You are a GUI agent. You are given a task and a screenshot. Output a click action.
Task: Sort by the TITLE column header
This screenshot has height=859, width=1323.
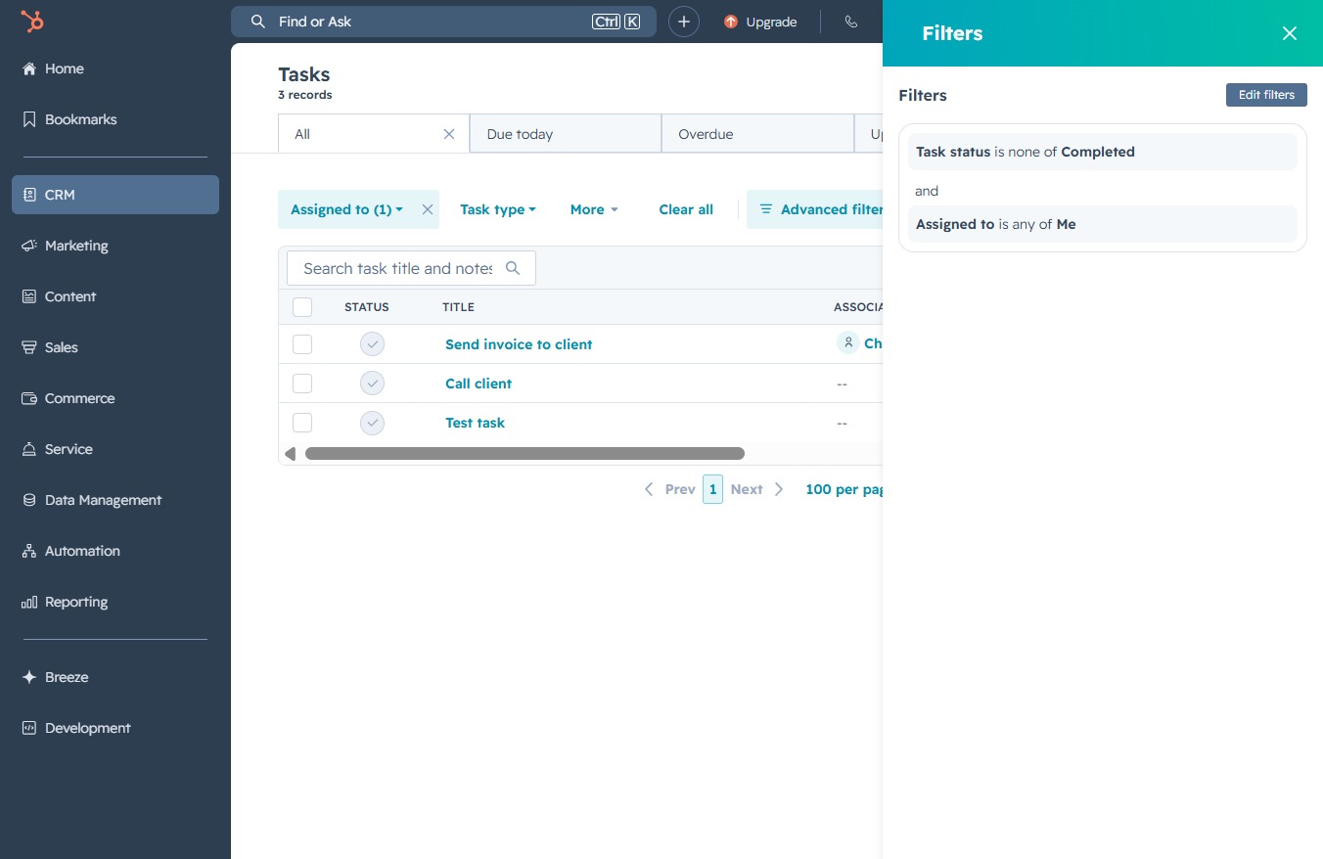tap(458, 307)
